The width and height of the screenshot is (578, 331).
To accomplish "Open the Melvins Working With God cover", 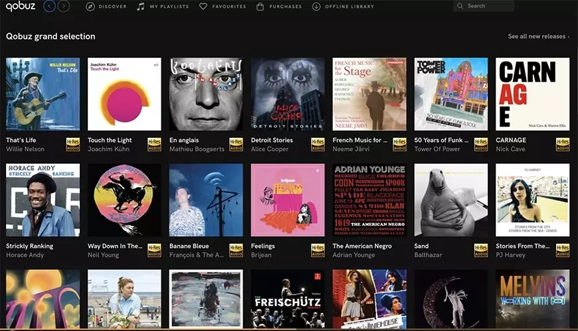I will click(x=532, y=298).
